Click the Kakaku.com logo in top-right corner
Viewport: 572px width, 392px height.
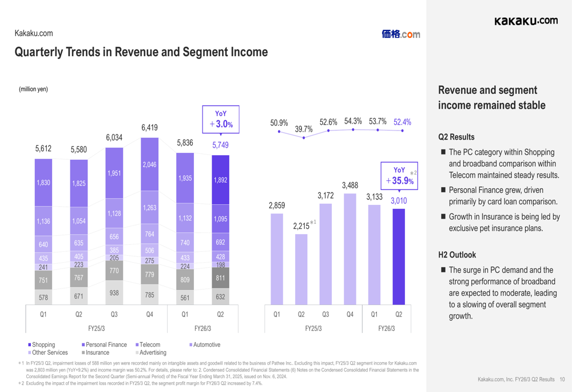526,21
